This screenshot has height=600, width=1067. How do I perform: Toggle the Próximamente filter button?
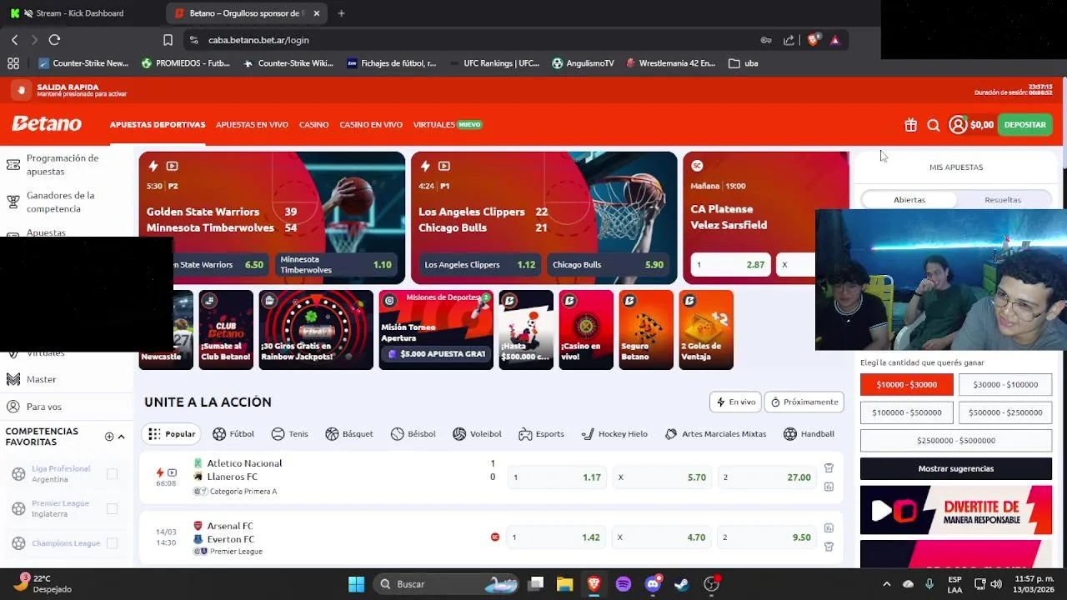[x=804, y=402]
